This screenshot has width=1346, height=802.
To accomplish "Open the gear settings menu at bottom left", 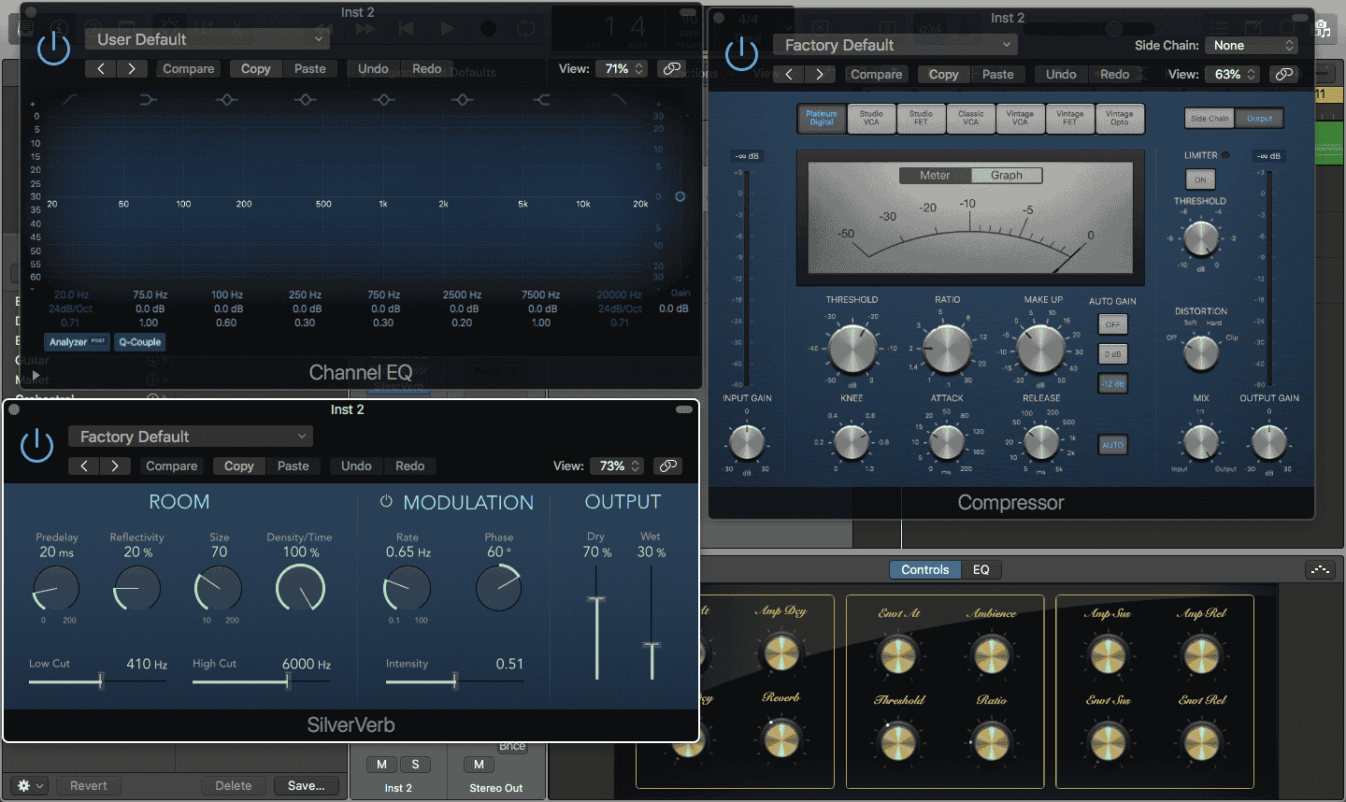I will (x=30, y=786).
